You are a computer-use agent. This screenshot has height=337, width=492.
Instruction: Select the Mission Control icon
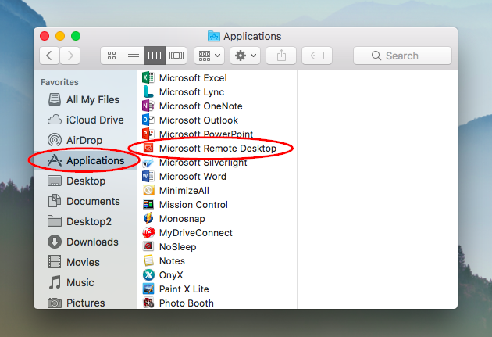pyautogui.click(x=148, y=204)
